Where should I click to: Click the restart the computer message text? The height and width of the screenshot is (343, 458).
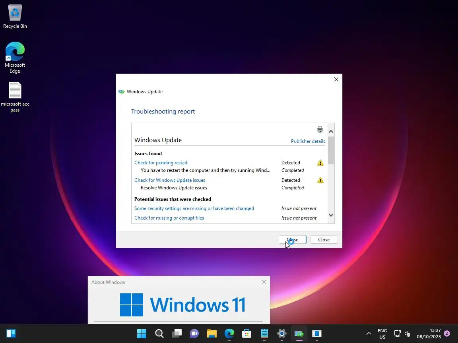tap(205, 170)
